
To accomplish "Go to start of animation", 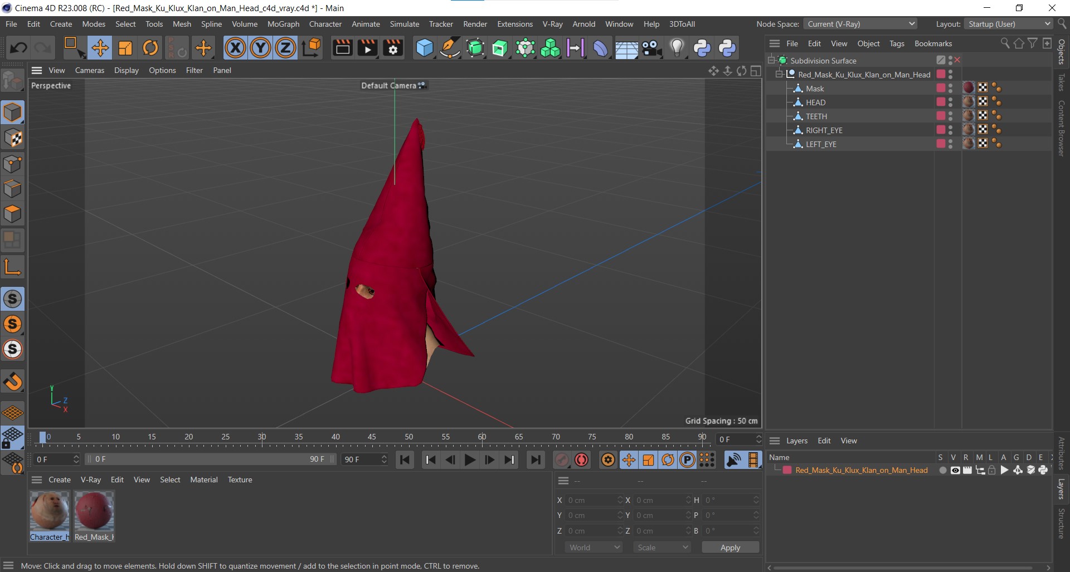I will 405,459.
